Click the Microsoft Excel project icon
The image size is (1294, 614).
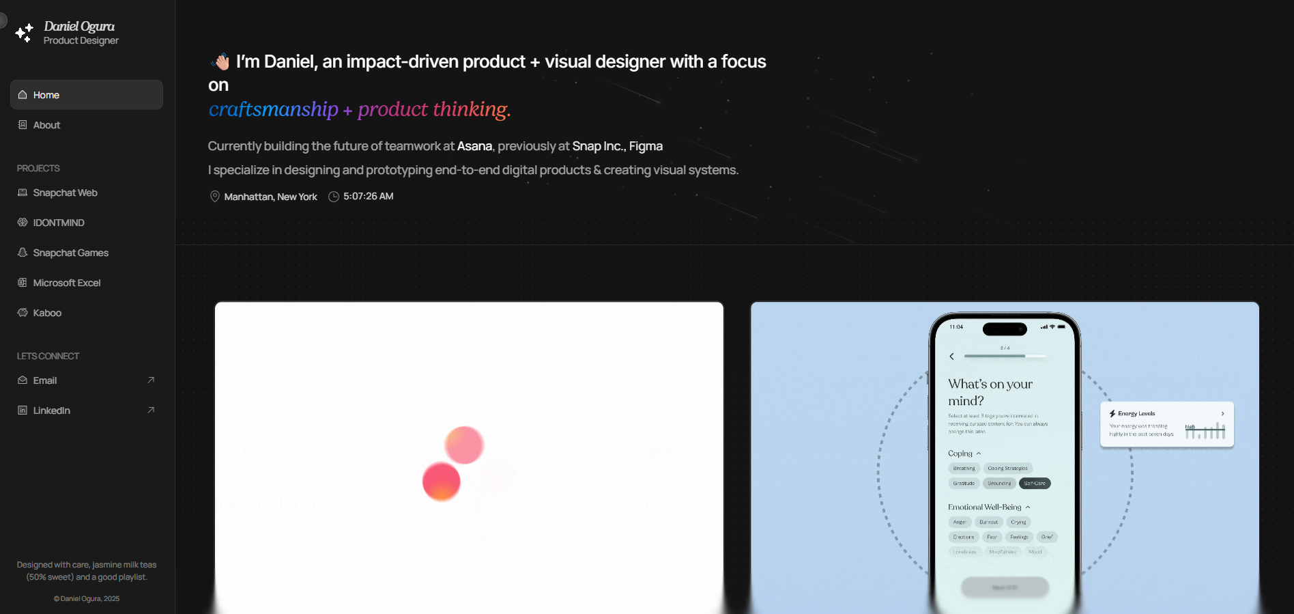[x=23, y=283]
